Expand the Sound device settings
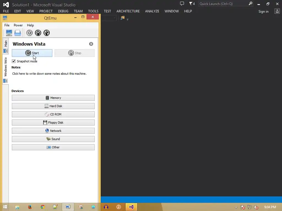Image resolution: width=282 pixels, height=211 pixels. coord(53,139)
